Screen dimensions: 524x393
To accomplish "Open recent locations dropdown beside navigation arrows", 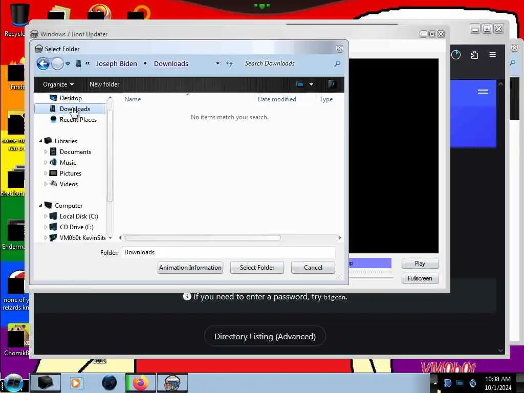I will pyautogui.click(x=68, y=63).
